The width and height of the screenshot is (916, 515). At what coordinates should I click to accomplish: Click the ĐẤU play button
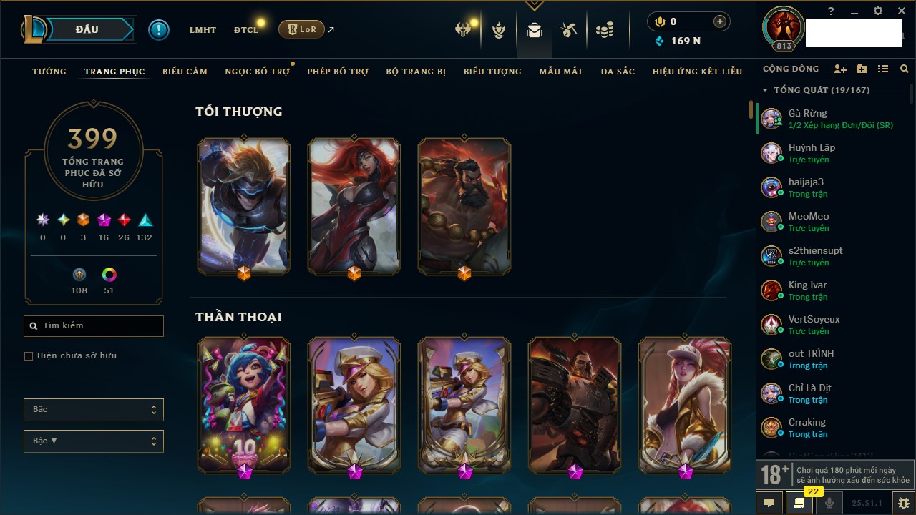pos(87,29)
